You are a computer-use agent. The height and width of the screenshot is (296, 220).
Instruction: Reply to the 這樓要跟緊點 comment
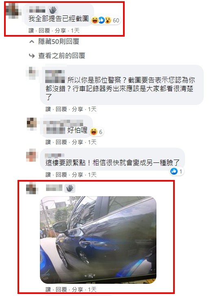(61, 175)
